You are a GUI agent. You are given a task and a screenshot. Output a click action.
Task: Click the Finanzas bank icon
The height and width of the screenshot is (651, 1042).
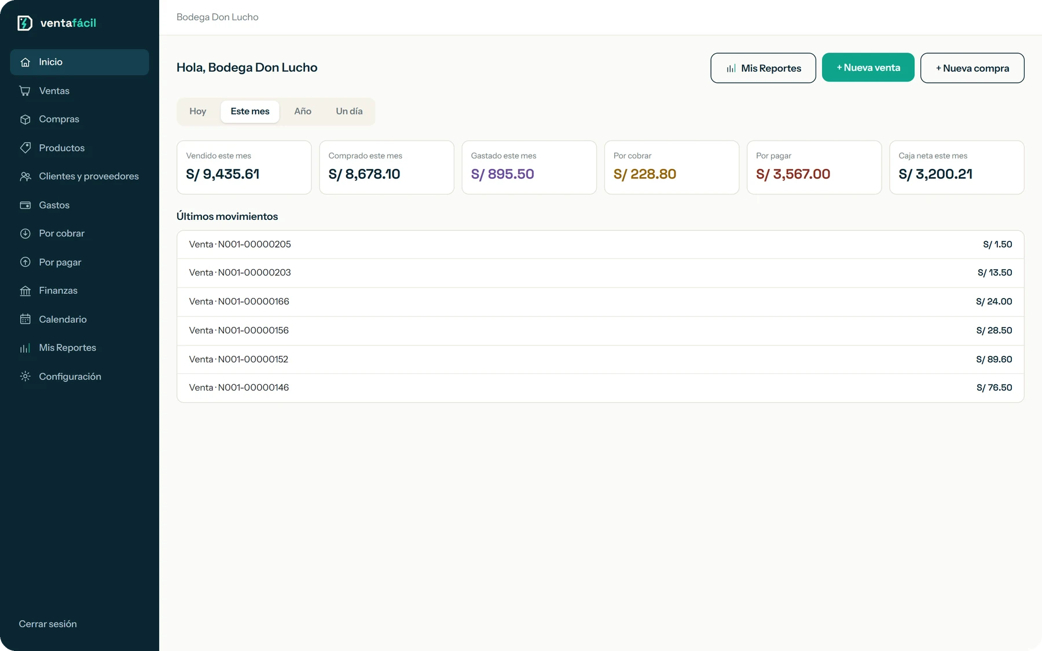(25, 290)
